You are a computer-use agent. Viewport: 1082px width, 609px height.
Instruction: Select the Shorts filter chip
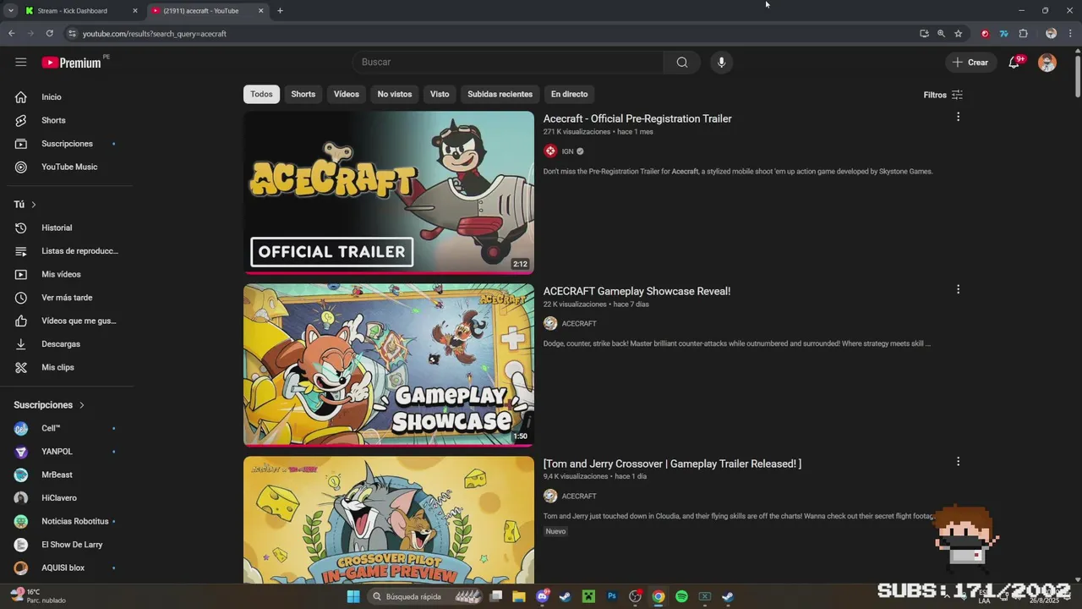[303, 94]
